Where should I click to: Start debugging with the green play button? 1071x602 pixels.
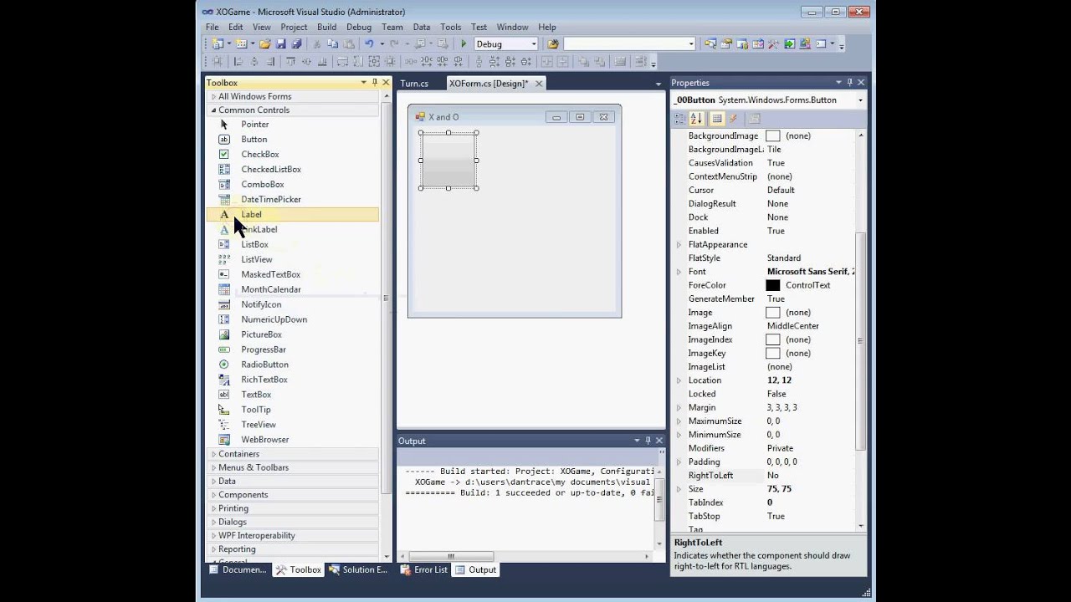point(464,44)
